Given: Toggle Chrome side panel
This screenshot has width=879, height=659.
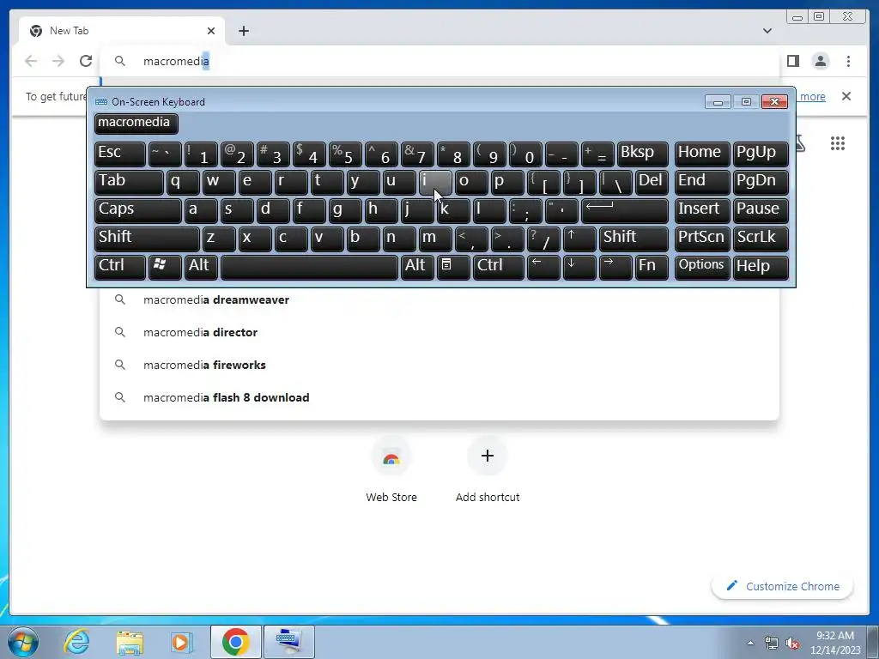Looking at the screenshot, I should 792,61.
